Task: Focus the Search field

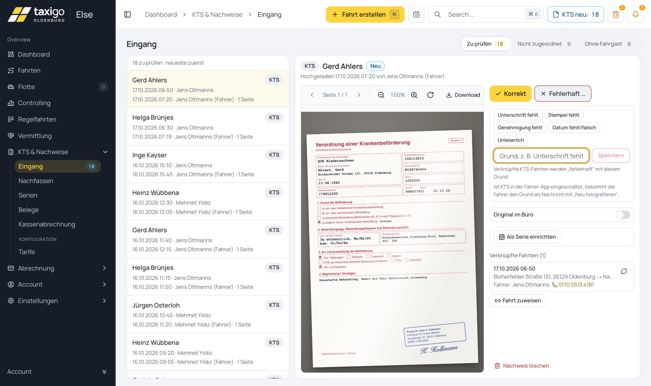Action: [x=486, y=14]
